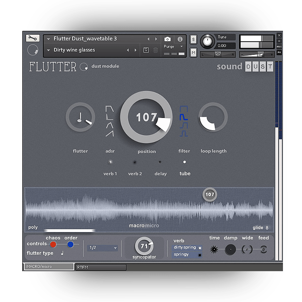The width and height of the screenshot is (302, 302).
Task: Click the poly voice mode label
Action: coord(33,227)
